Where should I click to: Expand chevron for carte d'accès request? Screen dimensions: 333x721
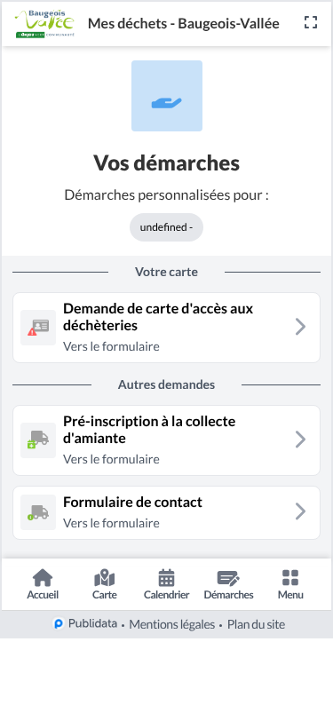pos(300,327)
